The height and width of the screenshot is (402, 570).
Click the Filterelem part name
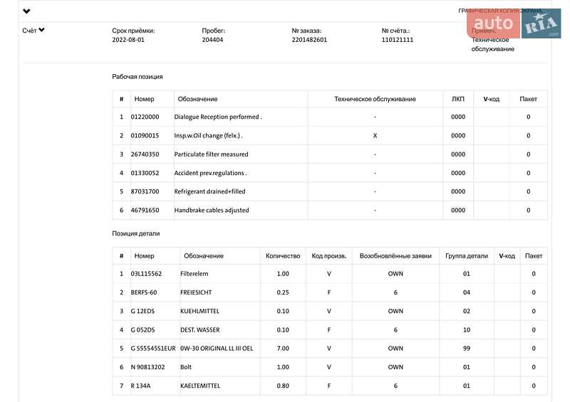tap(194, 274)
